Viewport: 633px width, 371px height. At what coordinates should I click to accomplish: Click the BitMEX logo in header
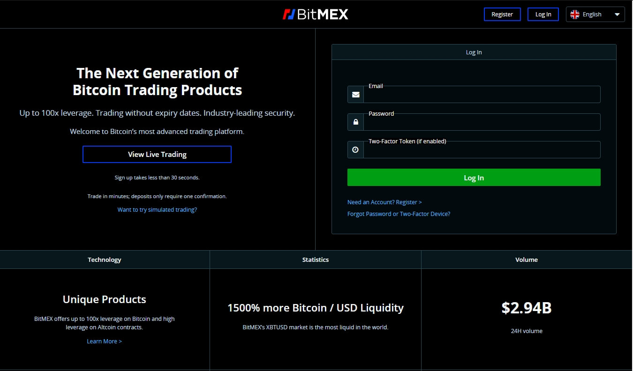click(315, 15)
